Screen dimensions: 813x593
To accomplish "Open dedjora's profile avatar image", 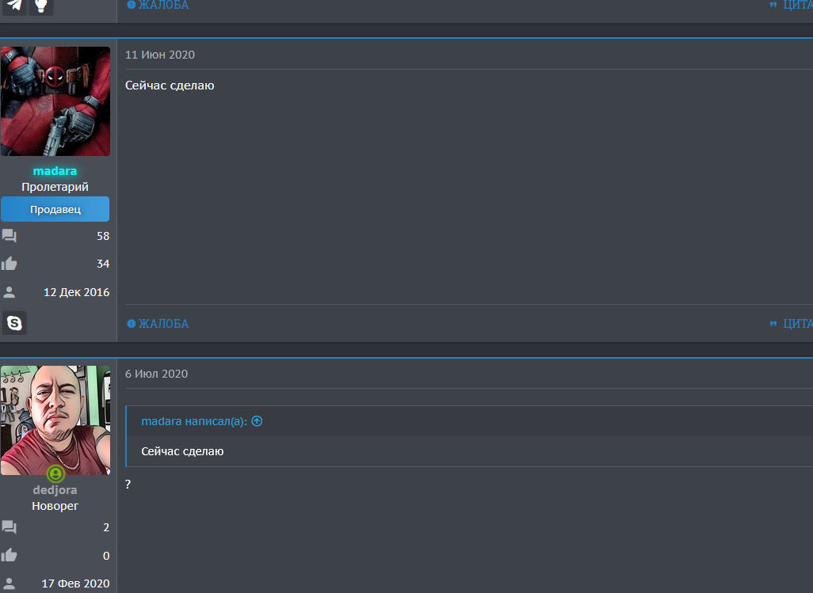I will (55, 420).
